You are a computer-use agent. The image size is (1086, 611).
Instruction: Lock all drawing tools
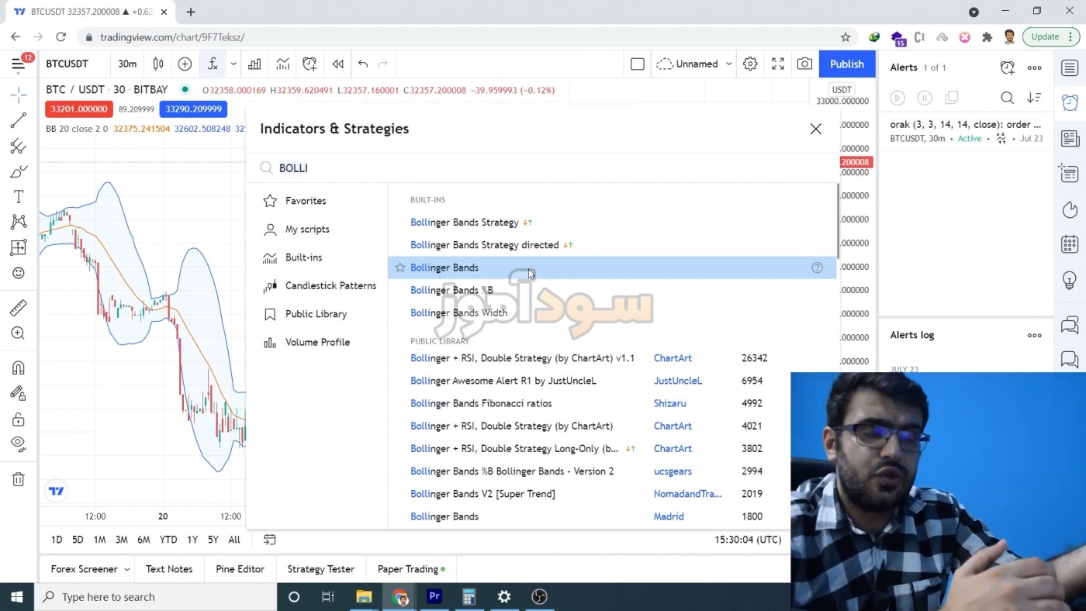(x=19, y=419)
